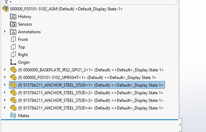The height and width of the screenshot is (132, 206).
Task: Click the BASEPLATE_IRS2_GPO1_2 part icon
Action: [13, 70]
